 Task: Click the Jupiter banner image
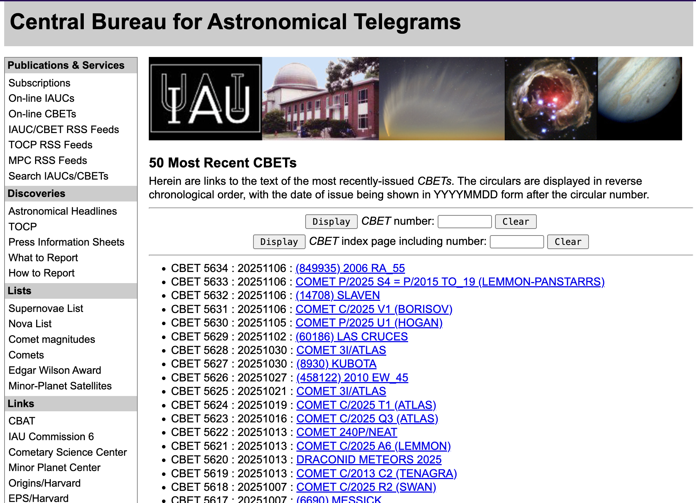640,99
